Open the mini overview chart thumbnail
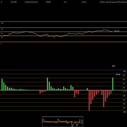Viewport: 127px width, 127px height. (63, 122)
